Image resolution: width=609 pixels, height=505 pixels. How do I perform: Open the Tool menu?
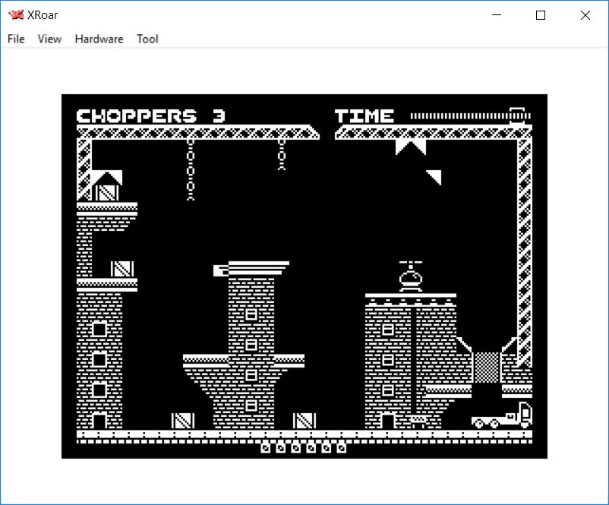[x=147, y=39]
